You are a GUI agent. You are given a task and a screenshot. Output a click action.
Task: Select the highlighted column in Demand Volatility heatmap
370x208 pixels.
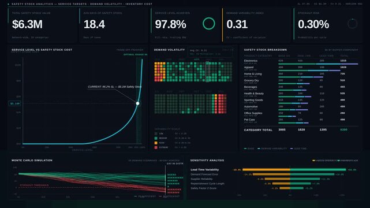click(x=207, y=72)
